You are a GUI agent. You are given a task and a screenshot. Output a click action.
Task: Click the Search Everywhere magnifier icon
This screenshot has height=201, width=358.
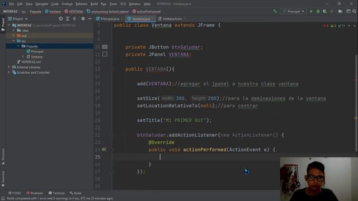354,11
